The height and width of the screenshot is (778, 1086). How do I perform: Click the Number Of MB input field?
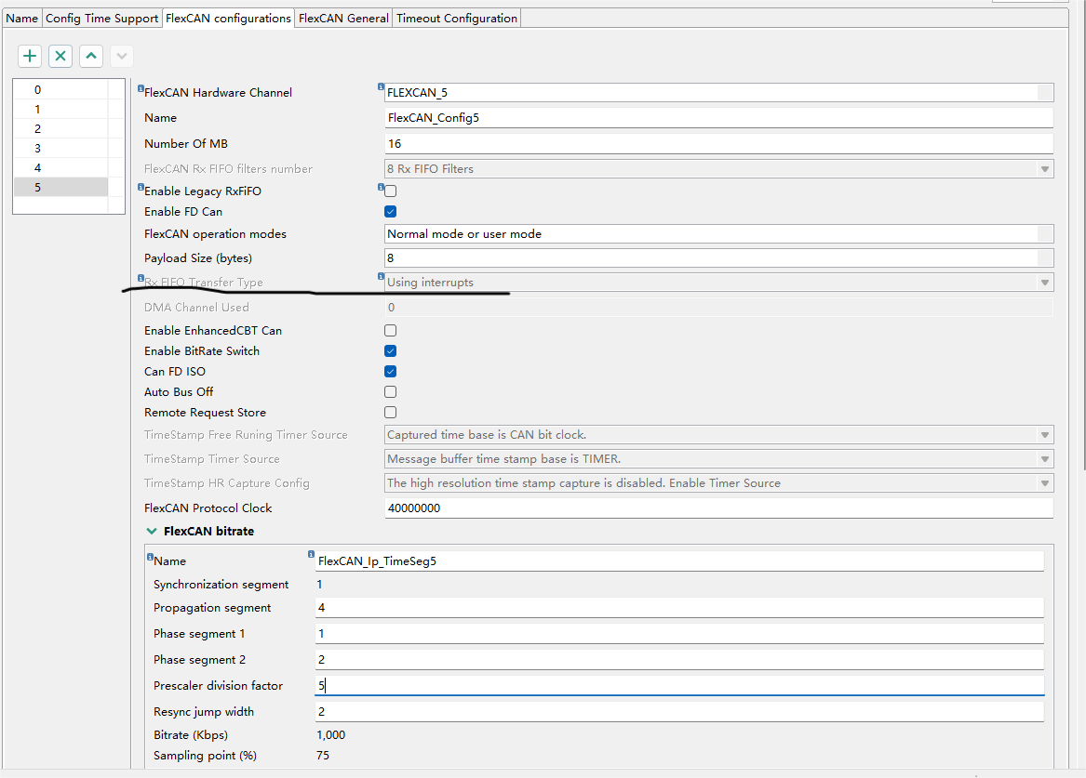click(717, 144)
